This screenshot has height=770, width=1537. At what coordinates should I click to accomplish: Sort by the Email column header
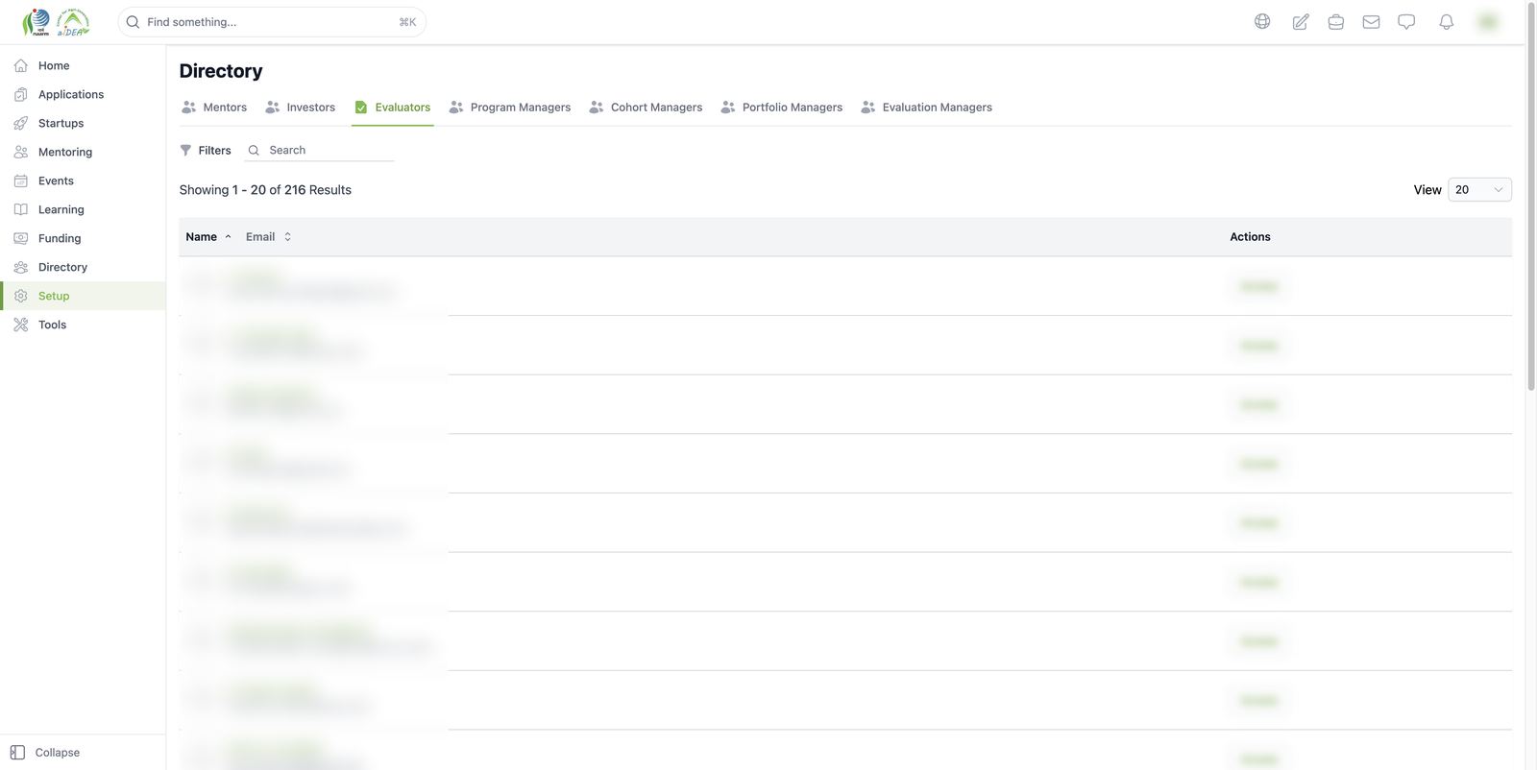pos(268,237)
